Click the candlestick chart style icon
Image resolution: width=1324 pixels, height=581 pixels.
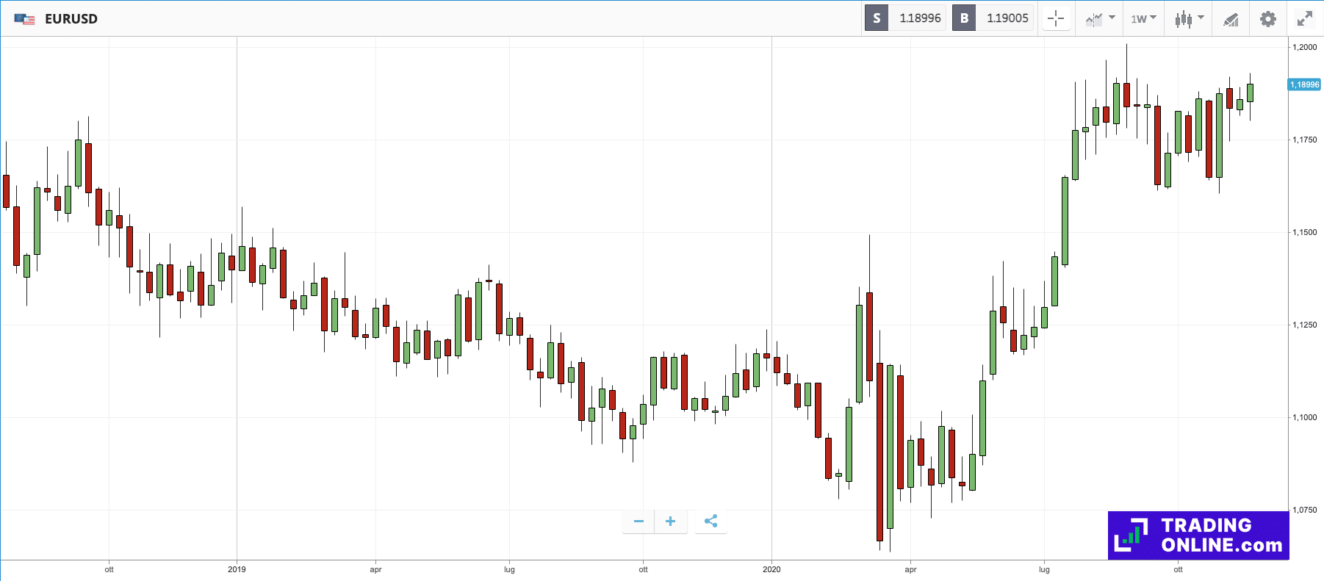1184,18
